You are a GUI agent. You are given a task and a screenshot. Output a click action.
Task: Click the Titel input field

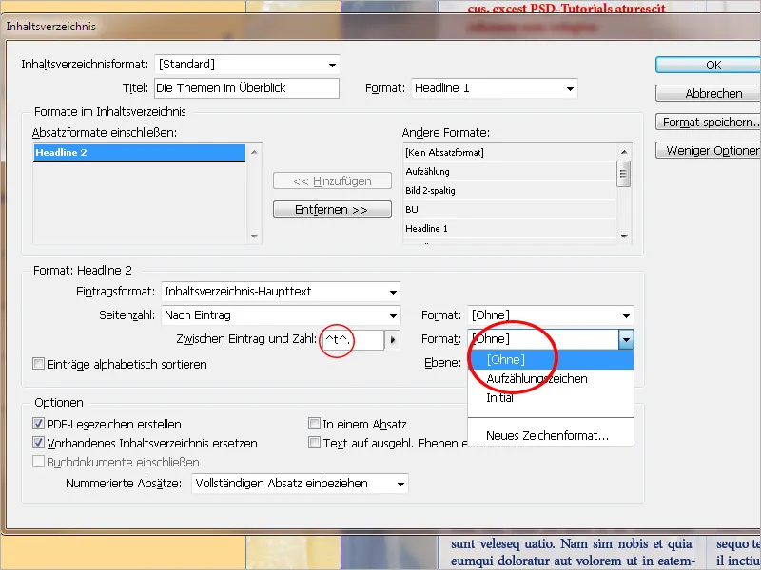point(247,88)
